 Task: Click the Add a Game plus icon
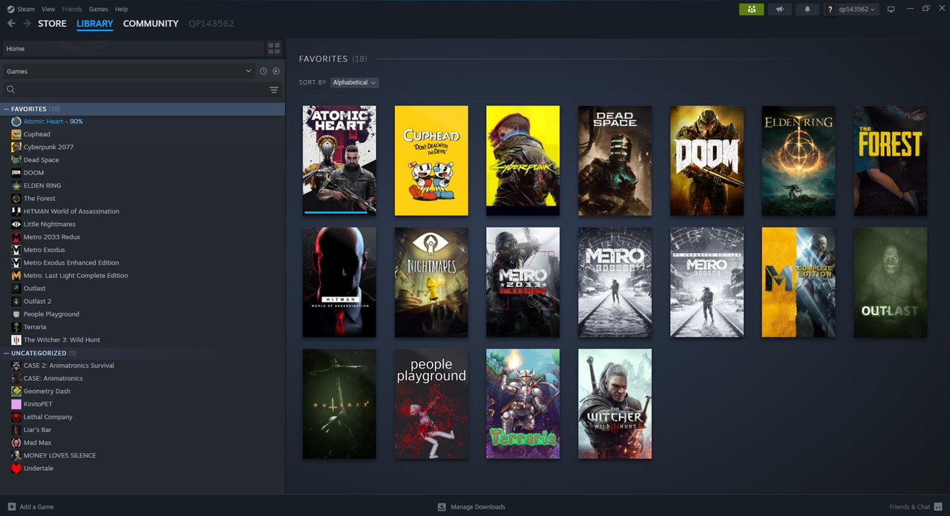pos(11,506)
